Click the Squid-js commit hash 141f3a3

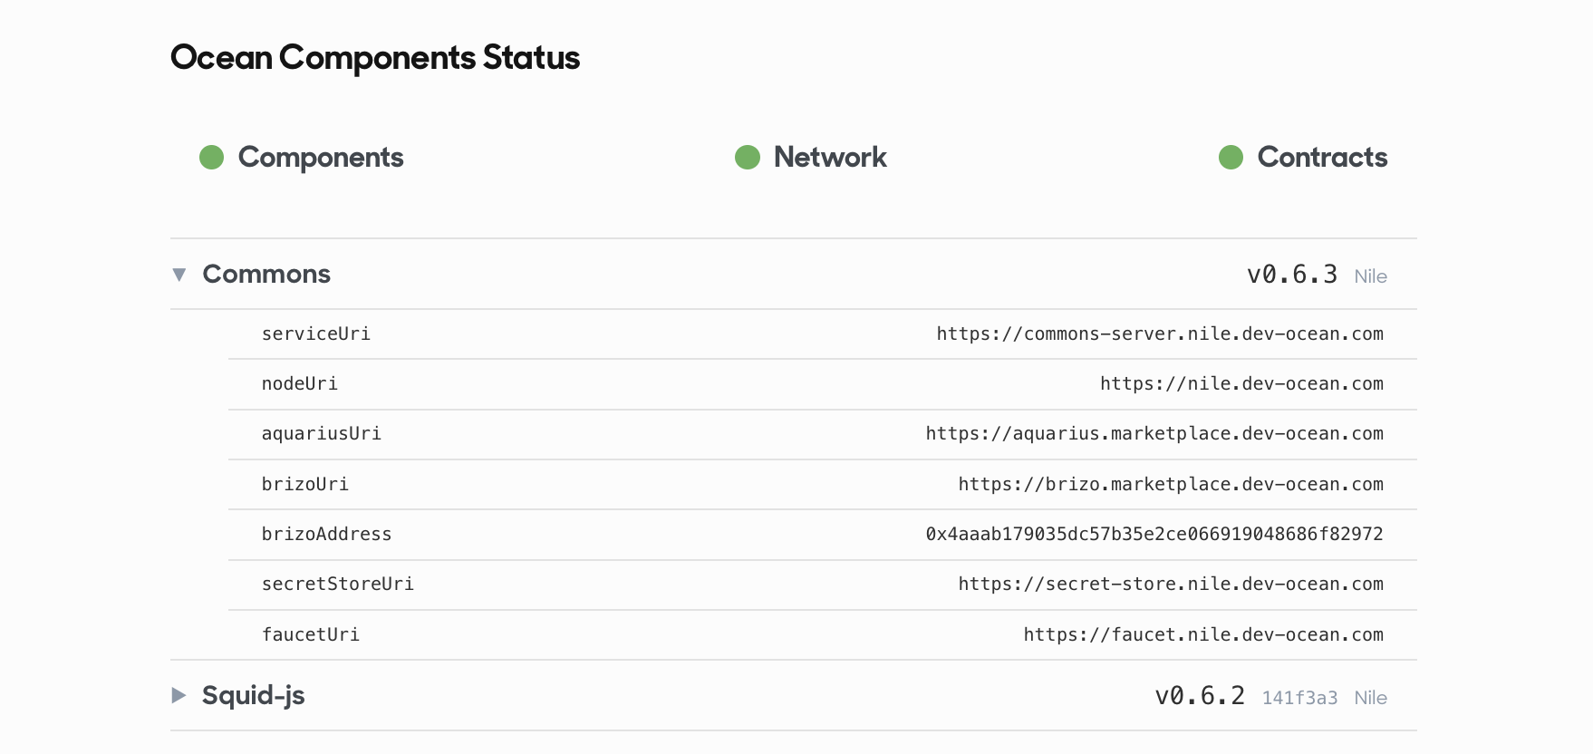pyautogui.click(x=1299, y=698)
